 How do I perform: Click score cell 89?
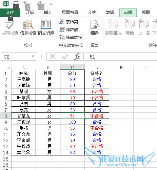click(72, 79)
